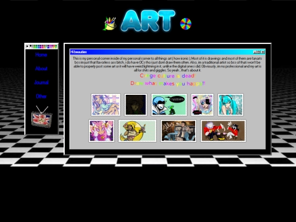Screen dimensions: 296x222
Task: Minimize the Hi beauties window
Action: [x=255, y=52]
